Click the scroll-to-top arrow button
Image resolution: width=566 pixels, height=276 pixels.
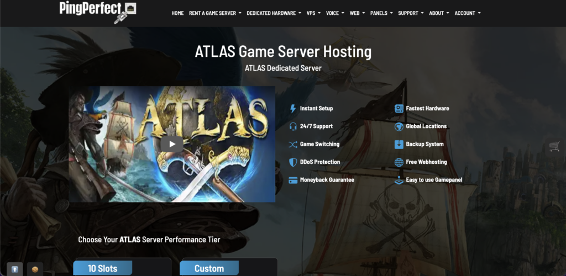(15, 269)
